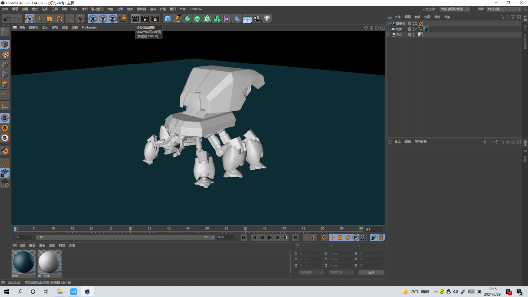Switch to Texture mode in left palette

click(5, 55)
